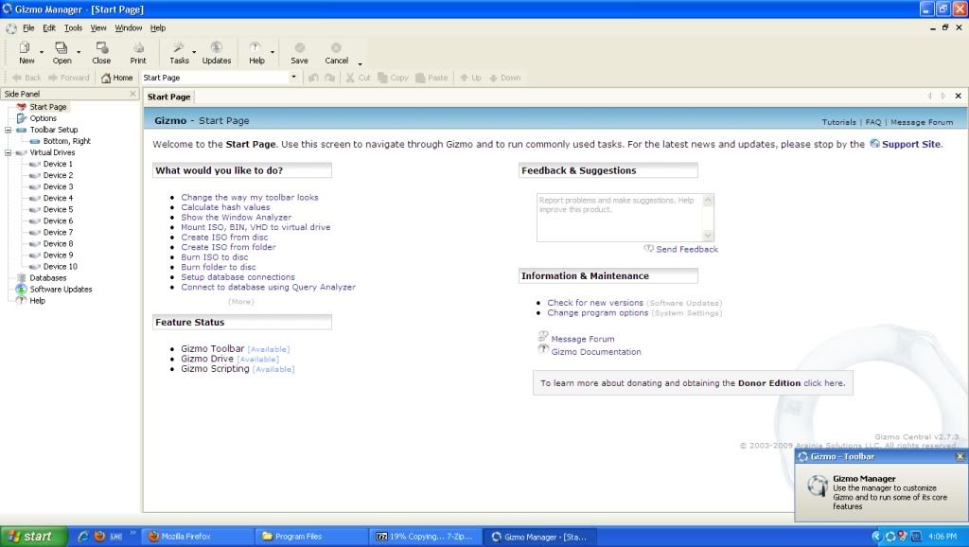The height and width of the screenshot is (547, 969).
Task: Select Device 5 virtual drive
Action: 58,209
